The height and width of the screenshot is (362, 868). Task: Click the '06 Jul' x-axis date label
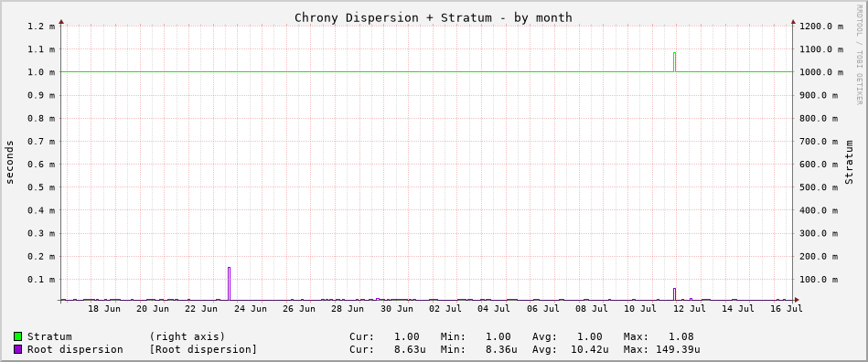click(x=543, y=309)
